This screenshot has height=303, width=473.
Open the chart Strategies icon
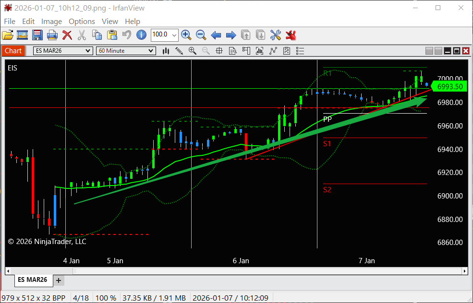(x=273, y=51)
